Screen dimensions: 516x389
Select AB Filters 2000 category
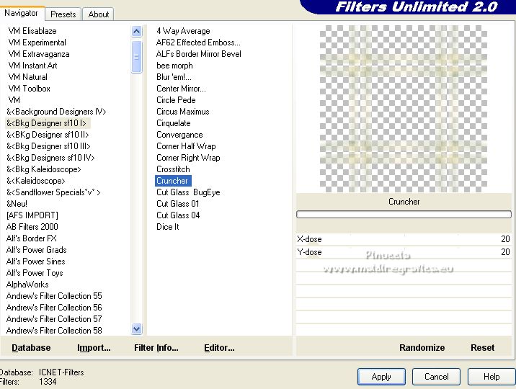[32, 227]
